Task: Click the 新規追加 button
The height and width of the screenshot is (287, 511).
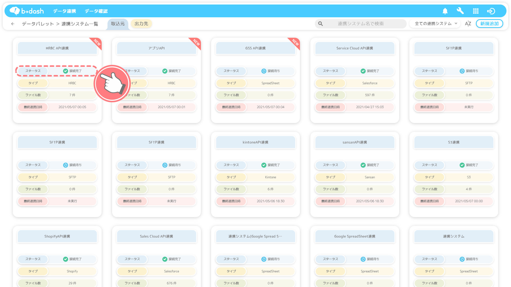Action: click(x=489, y=24)
